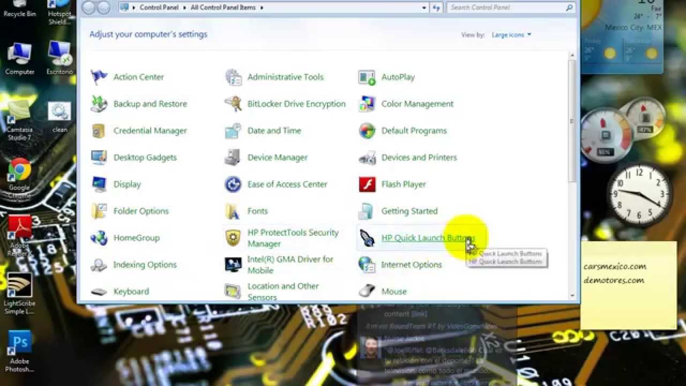
Task: Open Intel GMA Driver for Mobile icon
Action: [233, 265]
